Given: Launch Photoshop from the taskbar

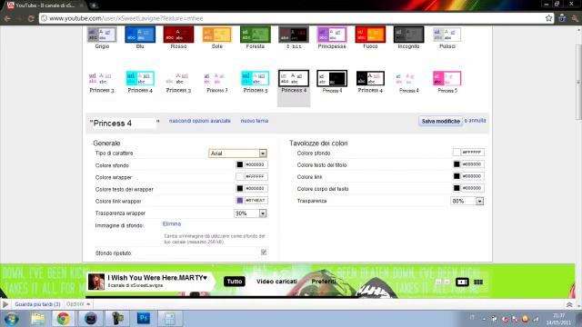Looking at the screenshot, I should click(x=144, y=319).
